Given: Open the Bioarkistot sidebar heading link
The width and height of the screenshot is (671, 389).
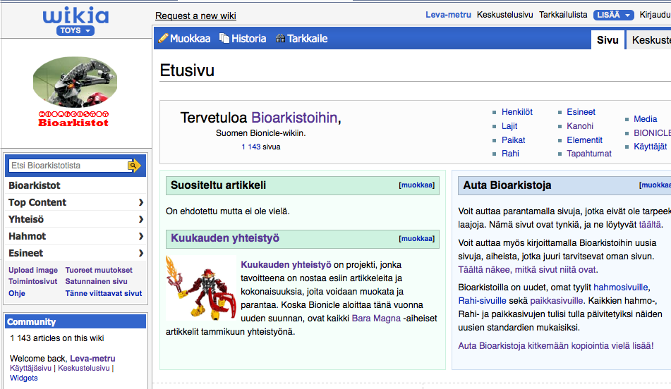Looking at the screenshot, I should pos(35,185).
